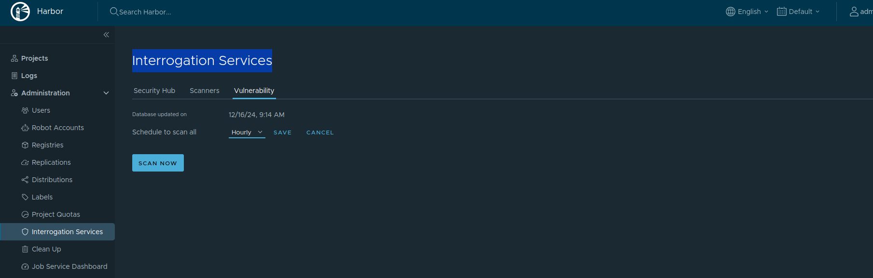Open the Default date format dropdown

[x=798, y=12]
